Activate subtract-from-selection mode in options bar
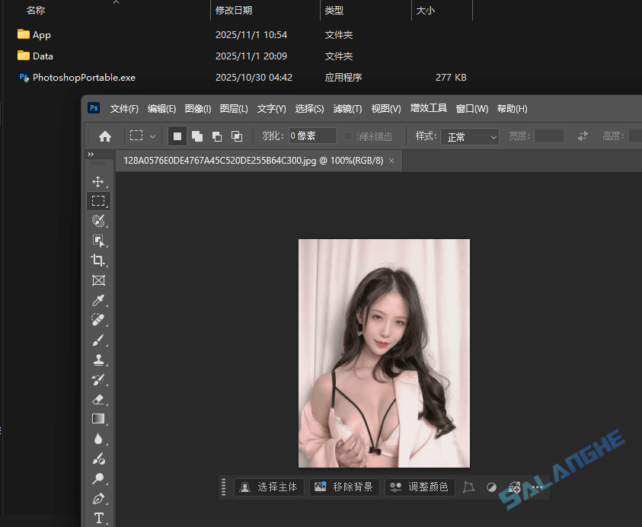642x527 pixels. pos(217,136)
